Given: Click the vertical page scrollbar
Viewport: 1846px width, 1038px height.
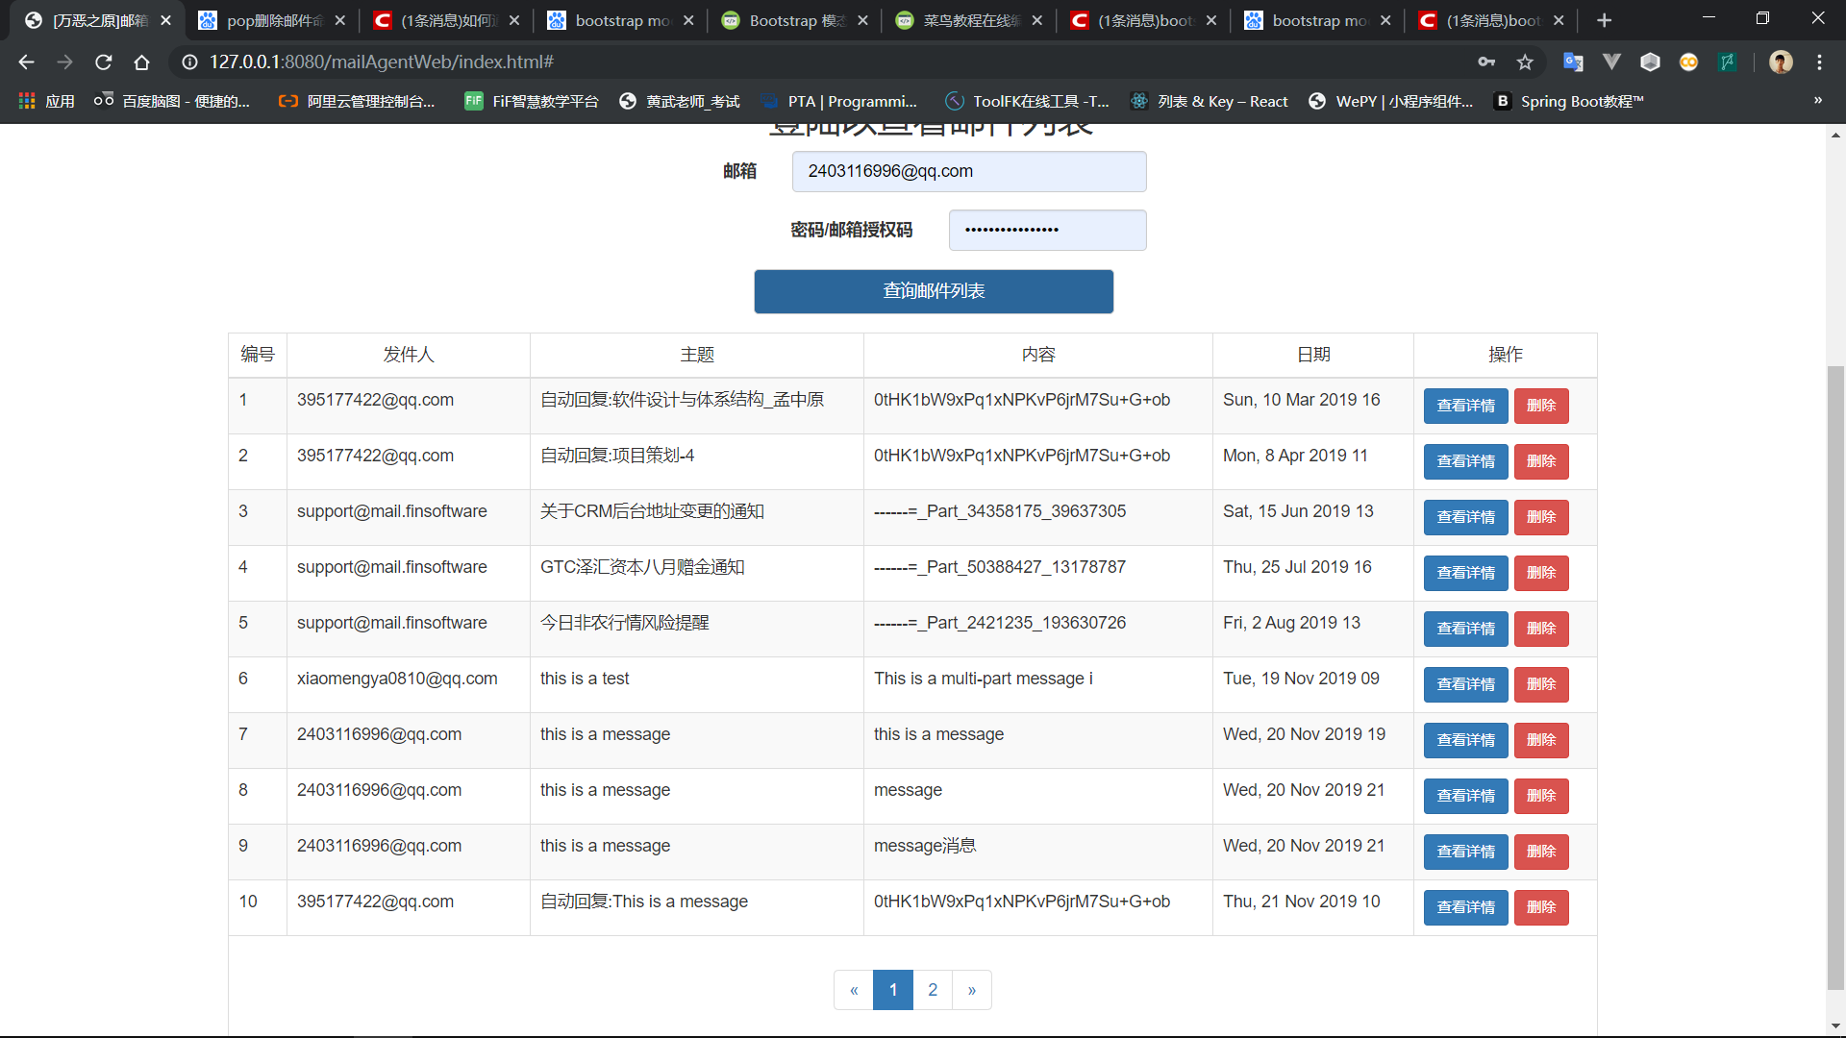Looking at the screenshot, I should click(x=1835, y=673).
